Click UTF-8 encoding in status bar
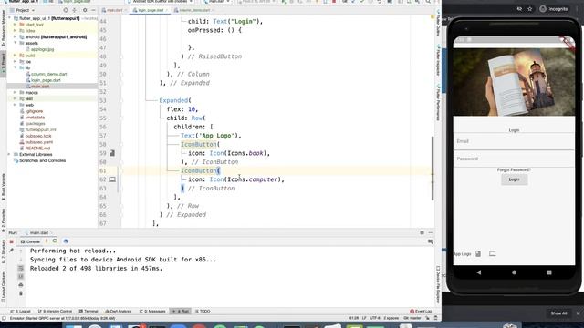Viewport: 584px width, 328px height. point(375,318)
